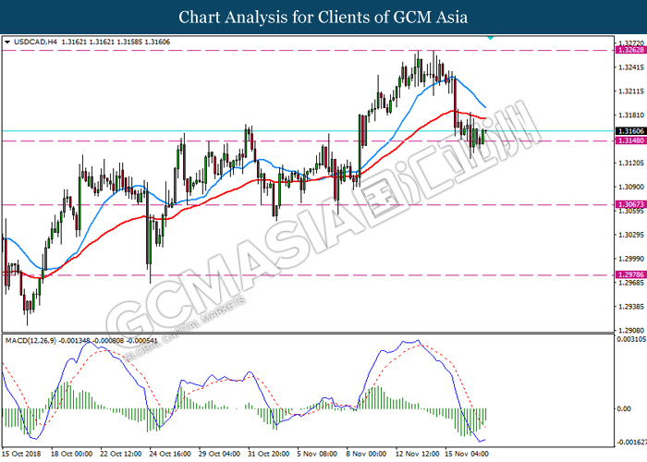The width and height of the screenshot is (647, 462).
Task: Click the 24 Oct 16:00 time label
Action: point(170,454)
